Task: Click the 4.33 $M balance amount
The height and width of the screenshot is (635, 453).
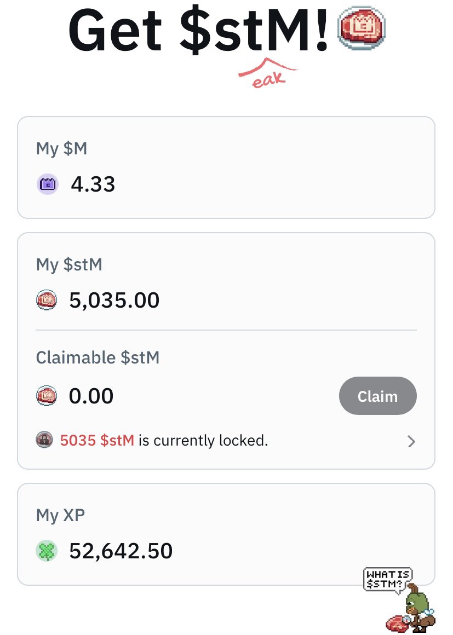Action: [x=93, y=184]
